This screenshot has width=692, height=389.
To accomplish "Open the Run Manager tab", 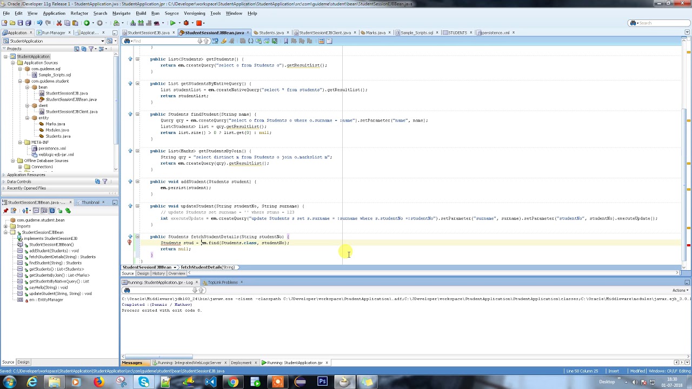I will coord(54,32).
